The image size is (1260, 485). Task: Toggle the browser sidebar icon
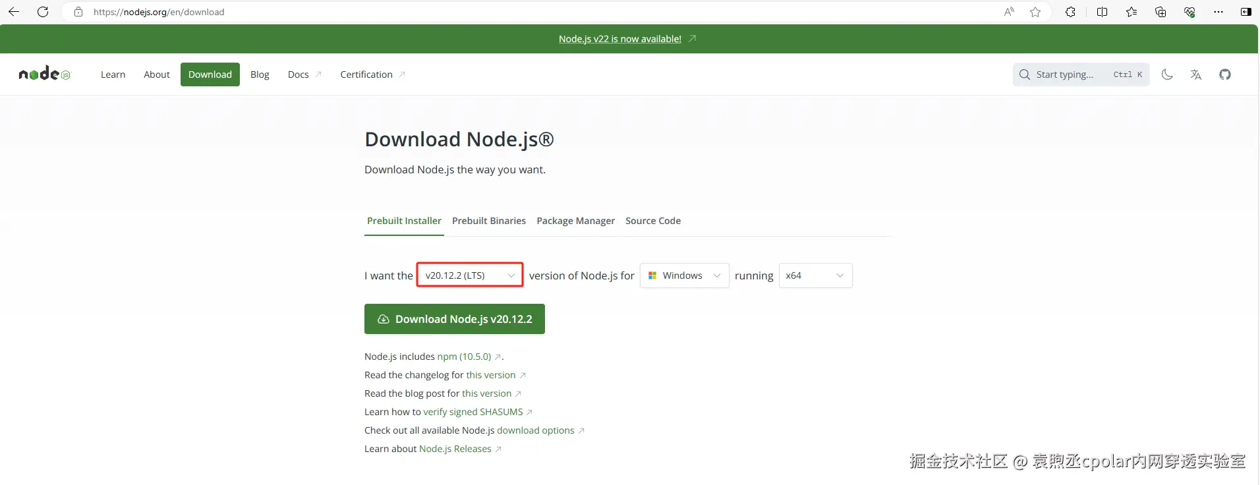[x=1246, y=12]
